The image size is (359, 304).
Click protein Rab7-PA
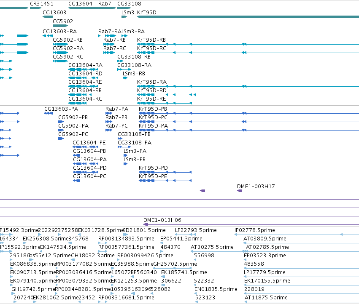tap(117, 109)
